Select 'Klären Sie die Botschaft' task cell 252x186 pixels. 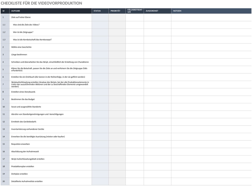pyautogui.click(x=50, y=70)
